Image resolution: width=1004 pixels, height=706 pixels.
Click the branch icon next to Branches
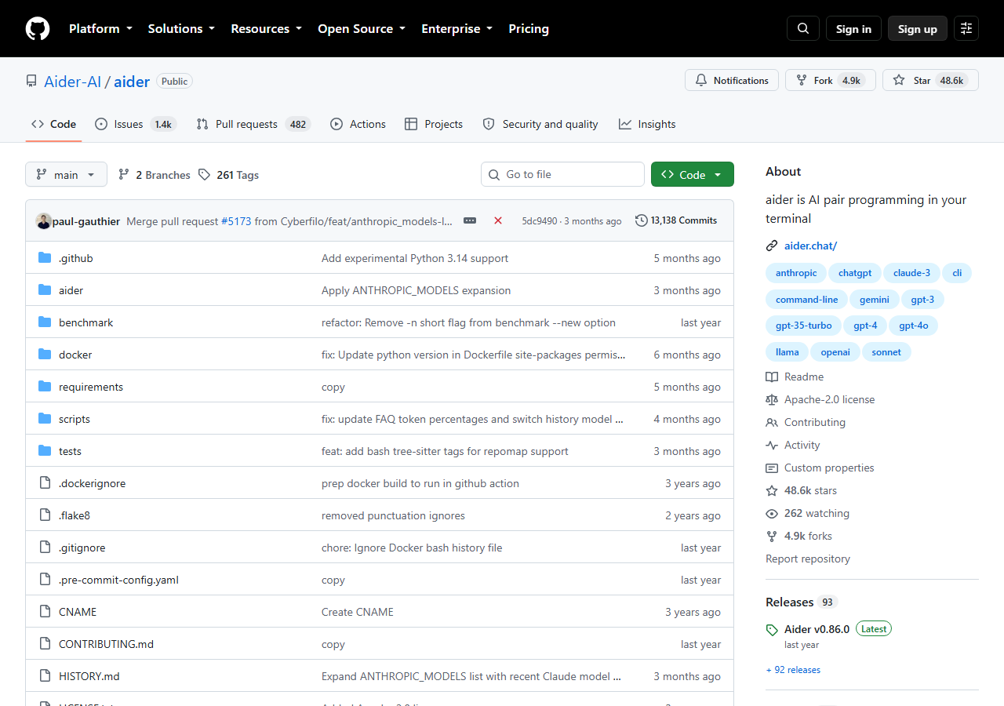pos(124,175)
